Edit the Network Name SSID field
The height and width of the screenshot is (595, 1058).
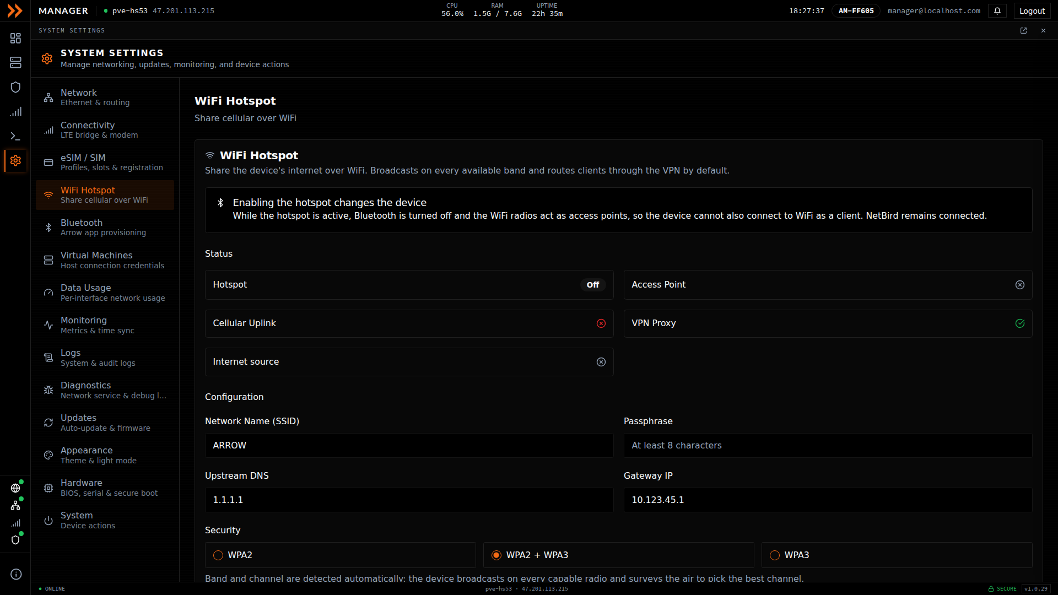pos(409,445)
